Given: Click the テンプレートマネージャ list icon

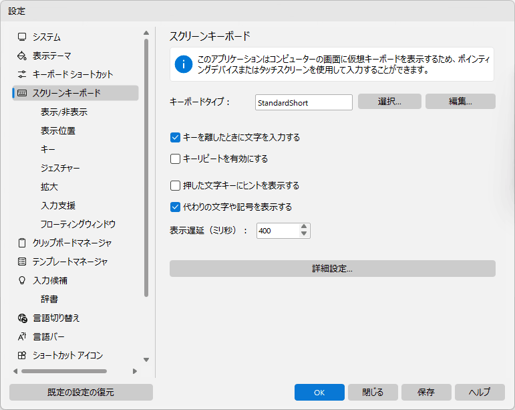Looking at the screenshot, I should point(22,262).
